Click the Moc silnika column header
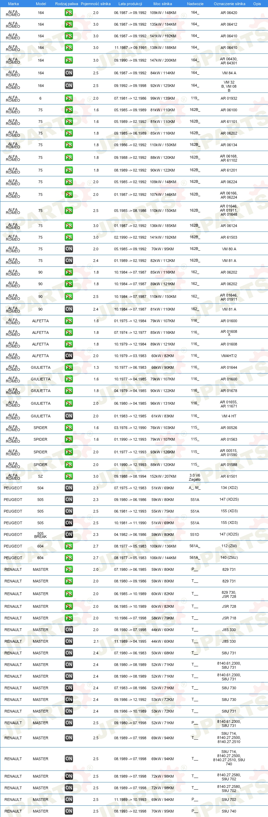Screen dimensions: 268x817 (163, 4)
